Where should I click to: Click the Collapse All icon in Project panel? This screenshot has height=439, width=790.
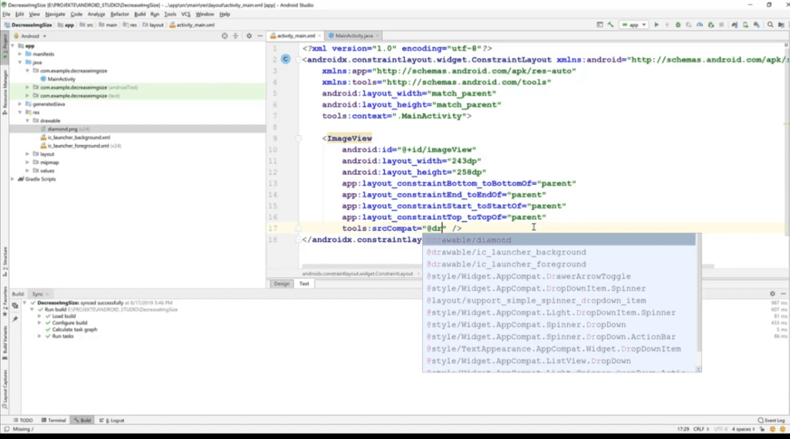236,36
